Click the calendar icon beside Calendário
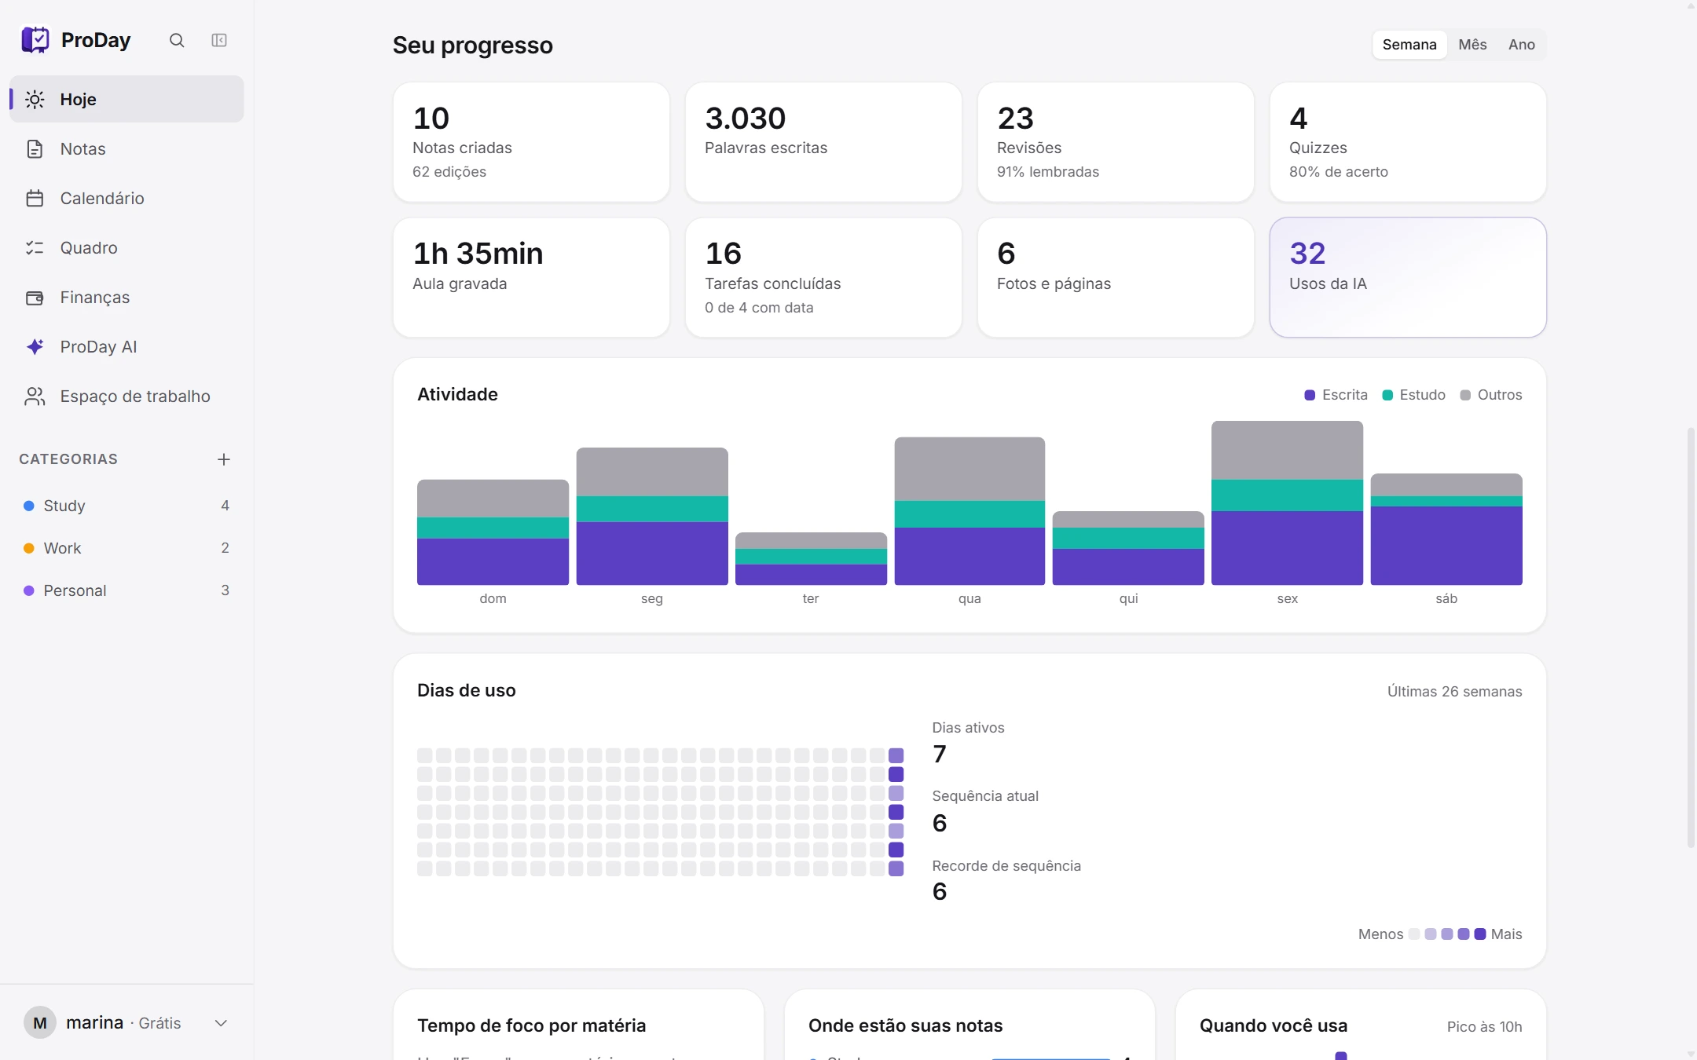 coord(35,198)
